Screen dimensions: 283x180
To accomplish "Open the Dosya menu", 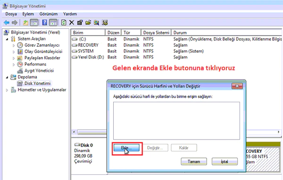I will pos(11,14).
